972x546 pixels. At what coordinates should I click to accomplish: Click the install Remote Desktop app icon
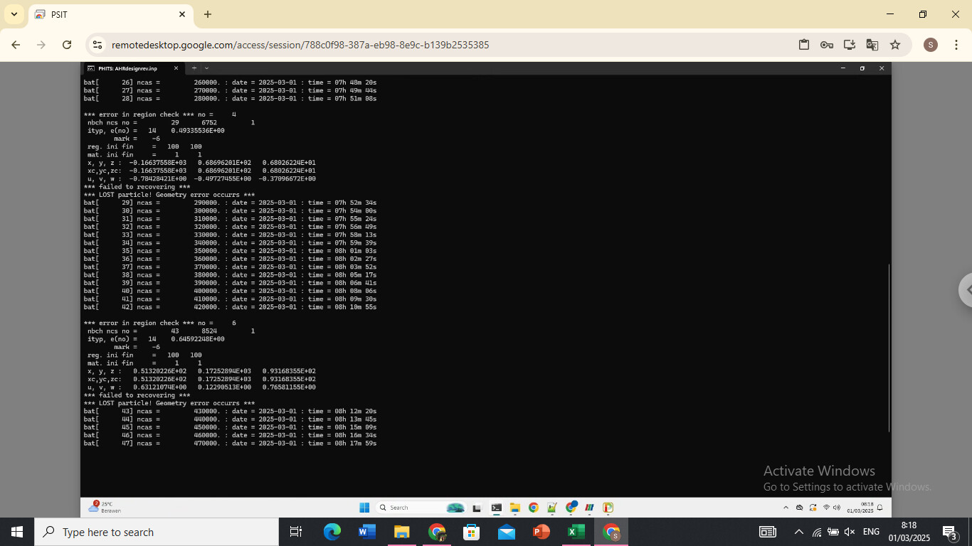(x=849, y=44)
